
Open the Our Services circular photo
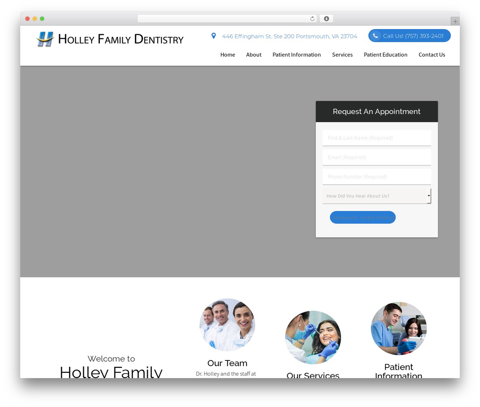click(313, 338)
